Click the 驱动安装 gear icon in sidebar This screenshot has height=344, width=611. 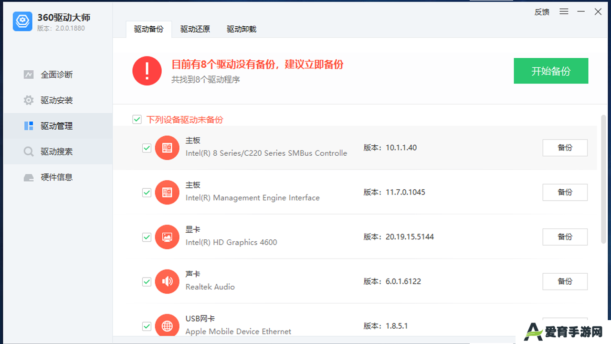(29, 100)
